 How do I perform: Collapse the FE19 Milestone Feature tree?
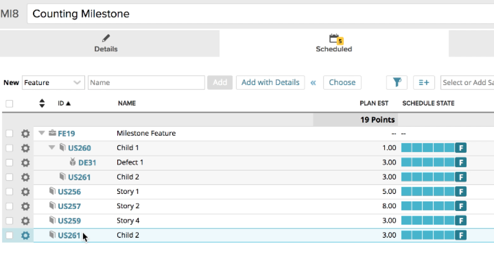click(42, 133)
